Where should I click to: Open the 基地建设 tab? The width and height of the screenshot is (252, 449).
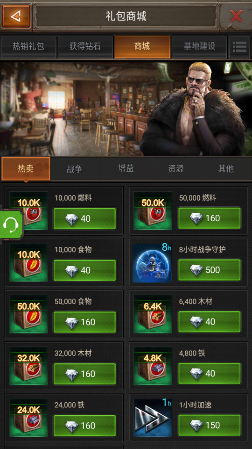click(x=199, y=46)
